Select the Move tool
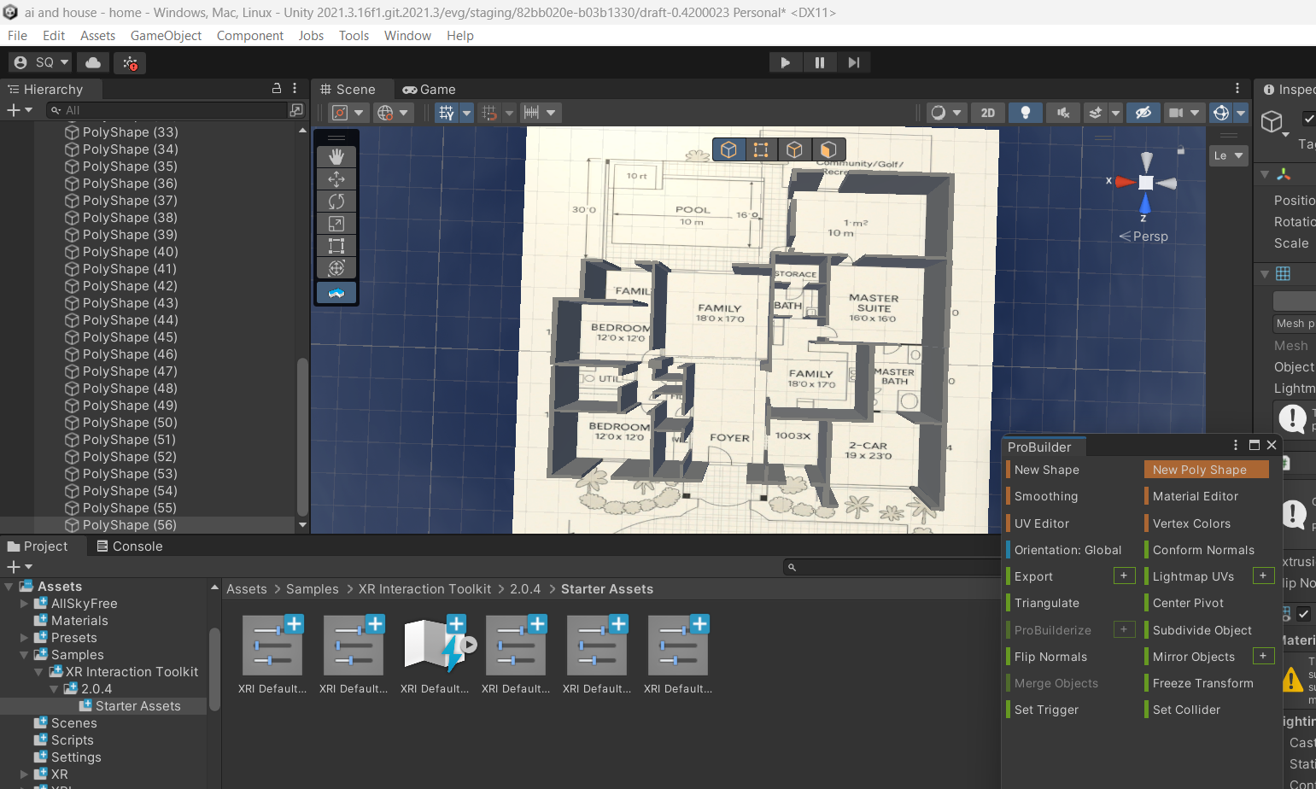 336,179
